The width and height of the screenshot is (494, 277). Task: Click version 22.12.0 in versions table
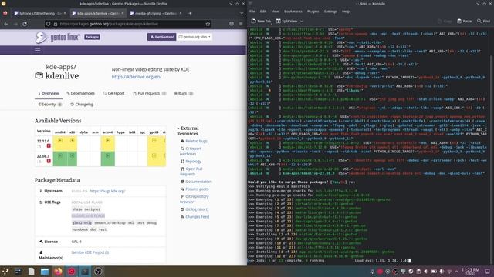click(43, 141)
